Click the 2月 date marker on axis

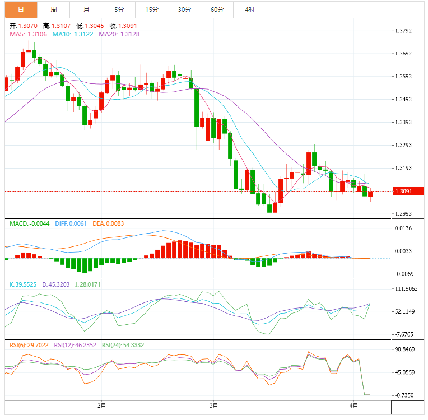point(101,405)
